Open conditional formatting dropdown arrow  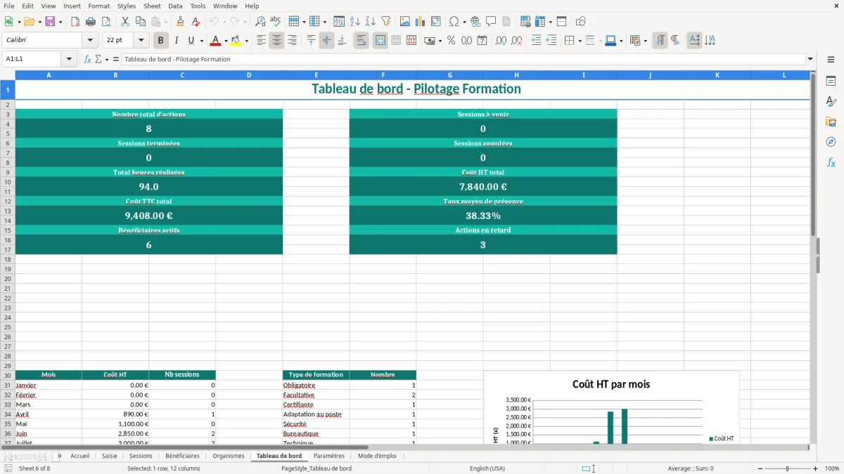645,41
